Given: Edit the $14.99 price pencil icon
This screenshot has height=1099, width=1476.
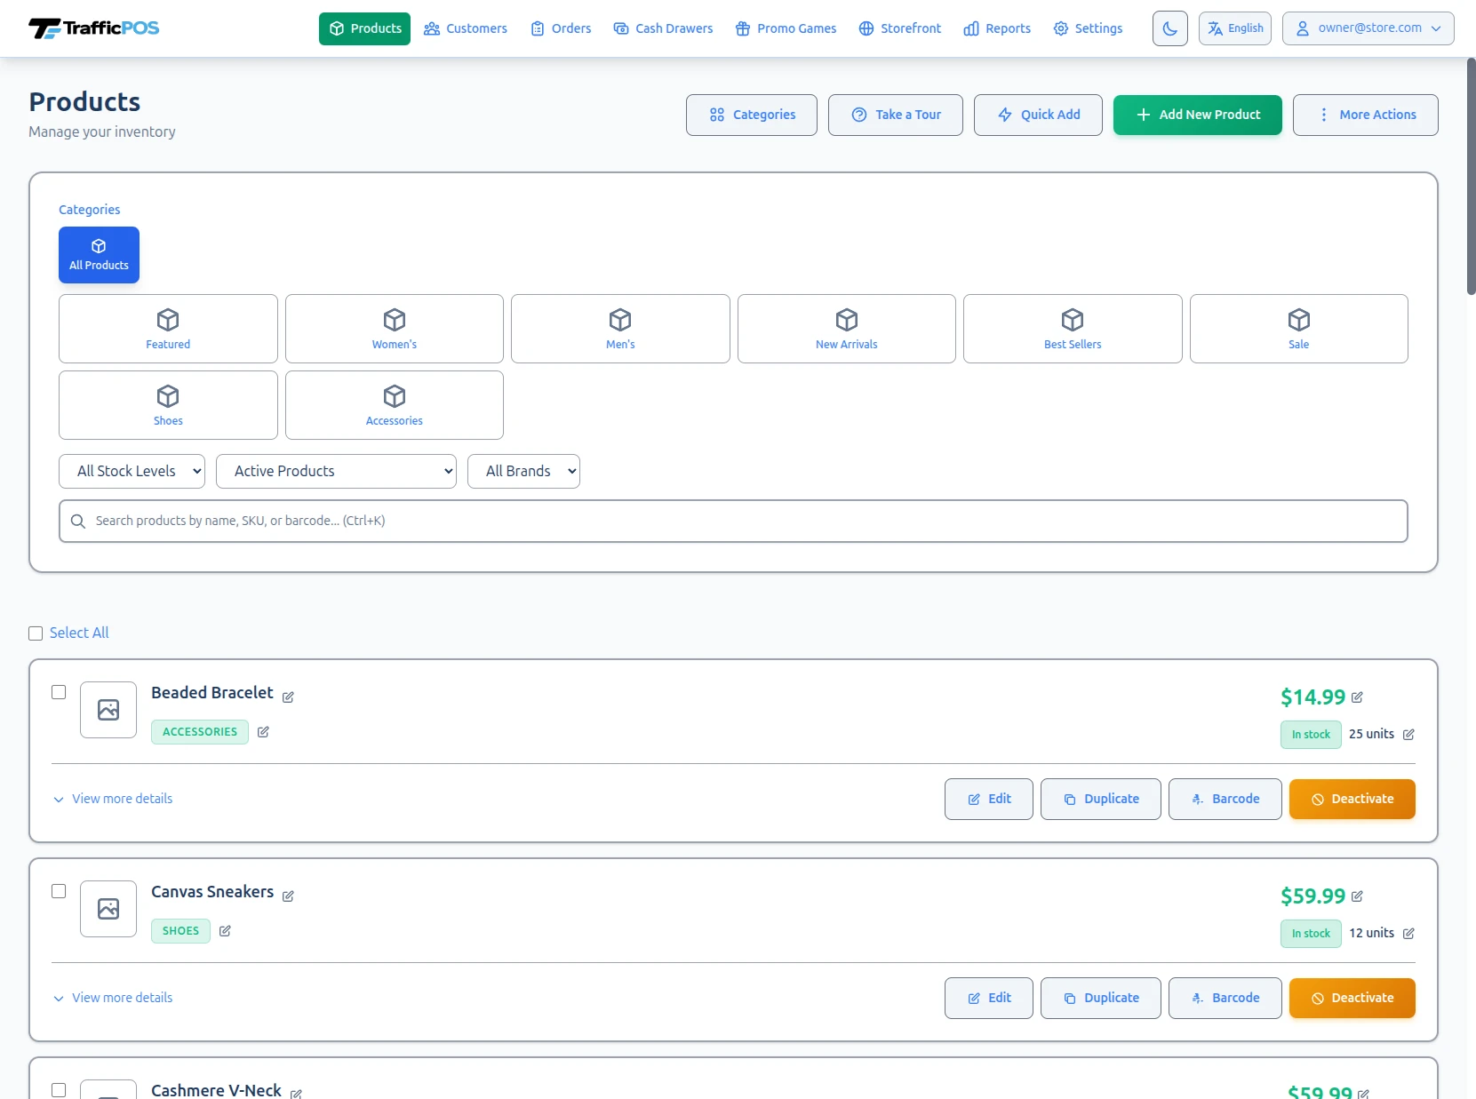Looking at the screenshot, I should tap(1357, 697).
